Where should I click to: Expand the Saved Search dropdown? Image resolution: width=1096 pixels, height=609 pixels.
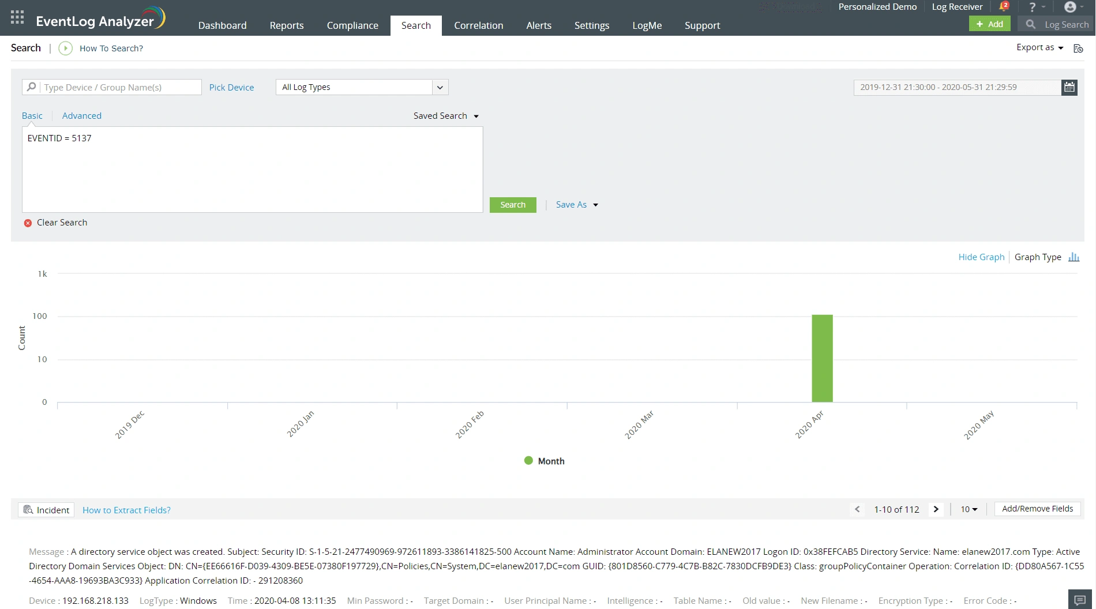446,116
